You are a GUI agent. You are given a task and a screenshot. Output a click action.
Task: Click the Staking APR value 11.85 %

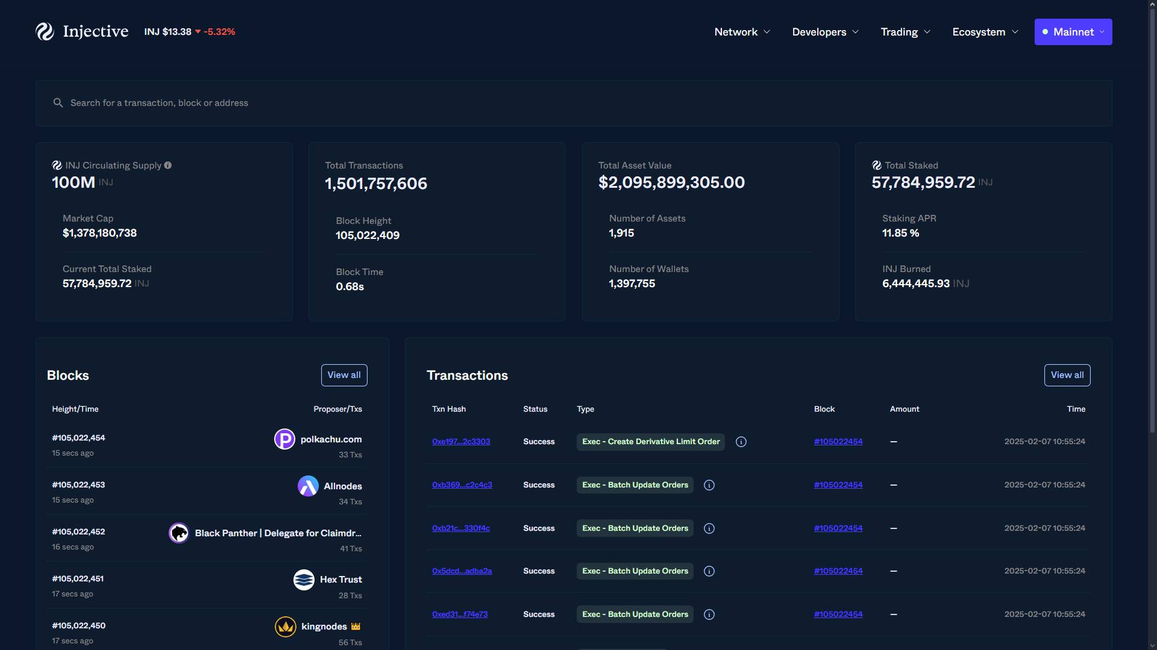tap(900, 233)
